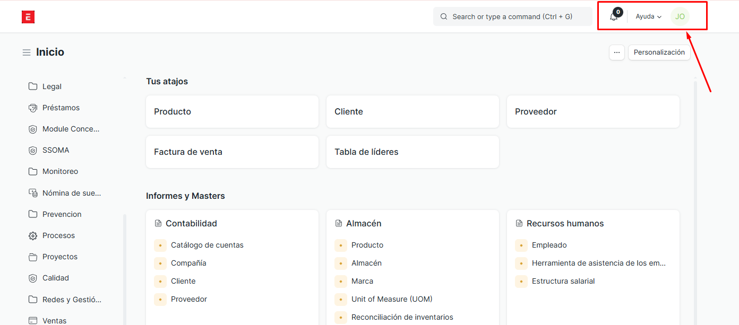Open Reconciliación de inventarios link

pyautogui.click(x=402, y=317)
